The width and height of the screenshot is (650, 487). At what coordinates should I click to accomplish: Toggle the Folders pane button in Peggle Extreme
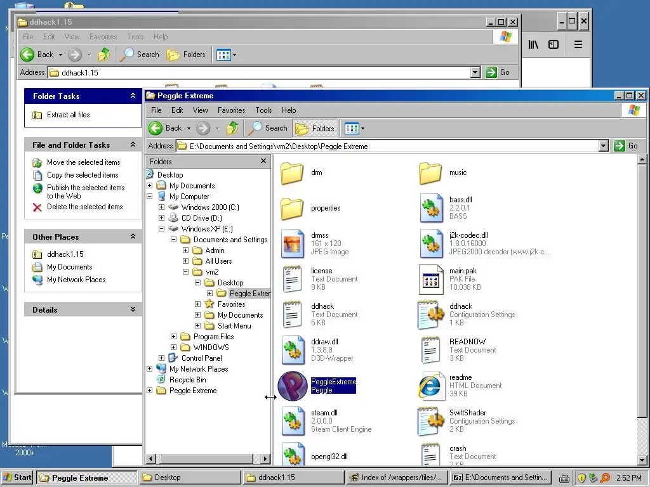pos(315,128)
